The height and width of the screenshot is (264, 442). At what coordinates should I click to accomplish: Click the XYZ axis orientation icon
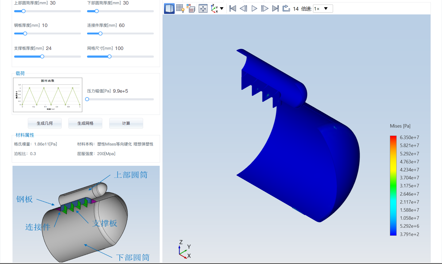214,9
